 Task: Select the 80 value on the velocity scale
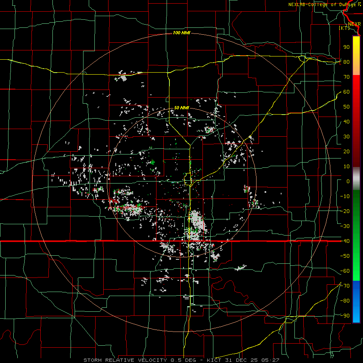pyautogui.click(x=346, y=62)
